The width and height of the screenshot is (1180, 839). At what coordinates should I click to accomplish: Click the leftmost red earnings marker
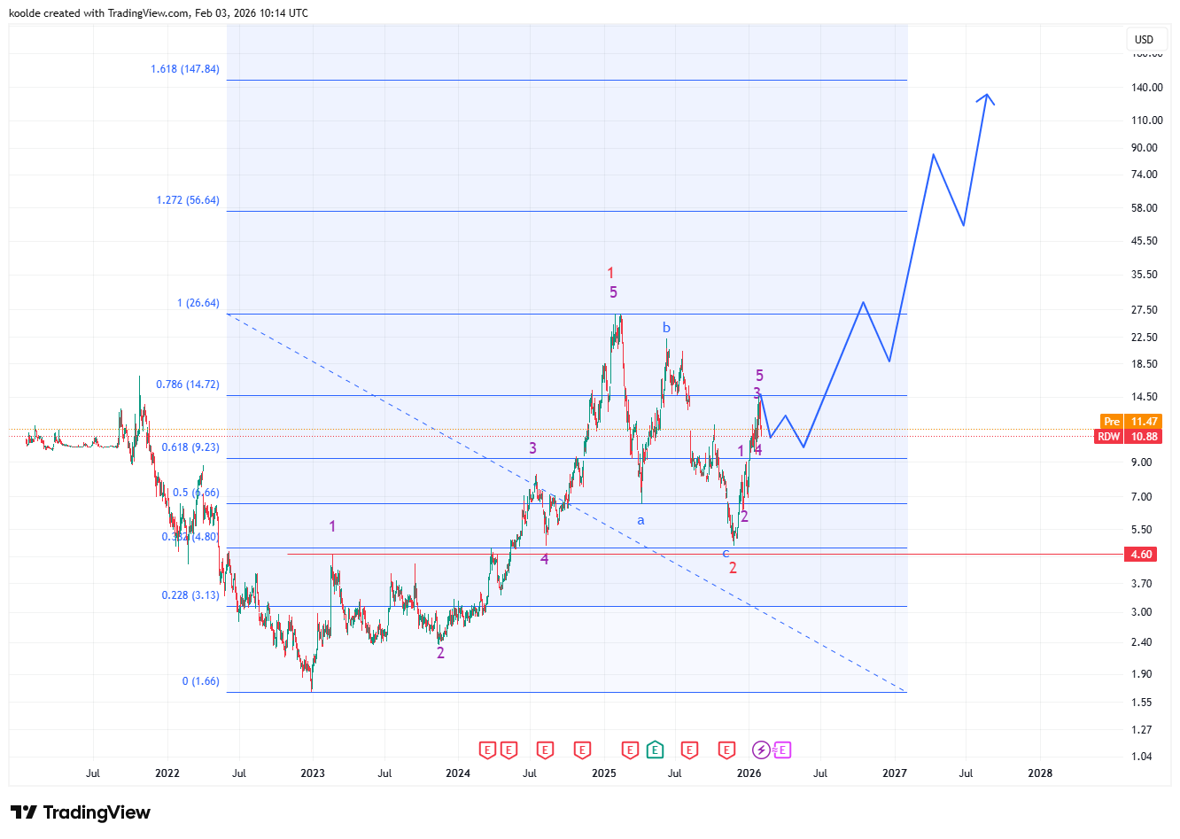pyautogui.click(x=487, y=750)
